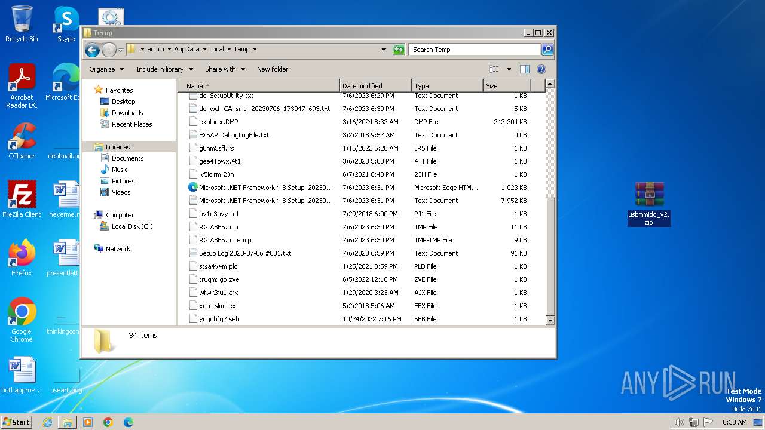Open the Documents library

coord(127,158)
